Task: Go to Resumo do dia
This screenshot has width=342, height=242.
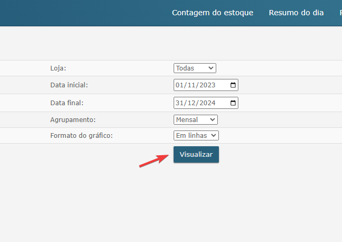Action: click(296, 13)
